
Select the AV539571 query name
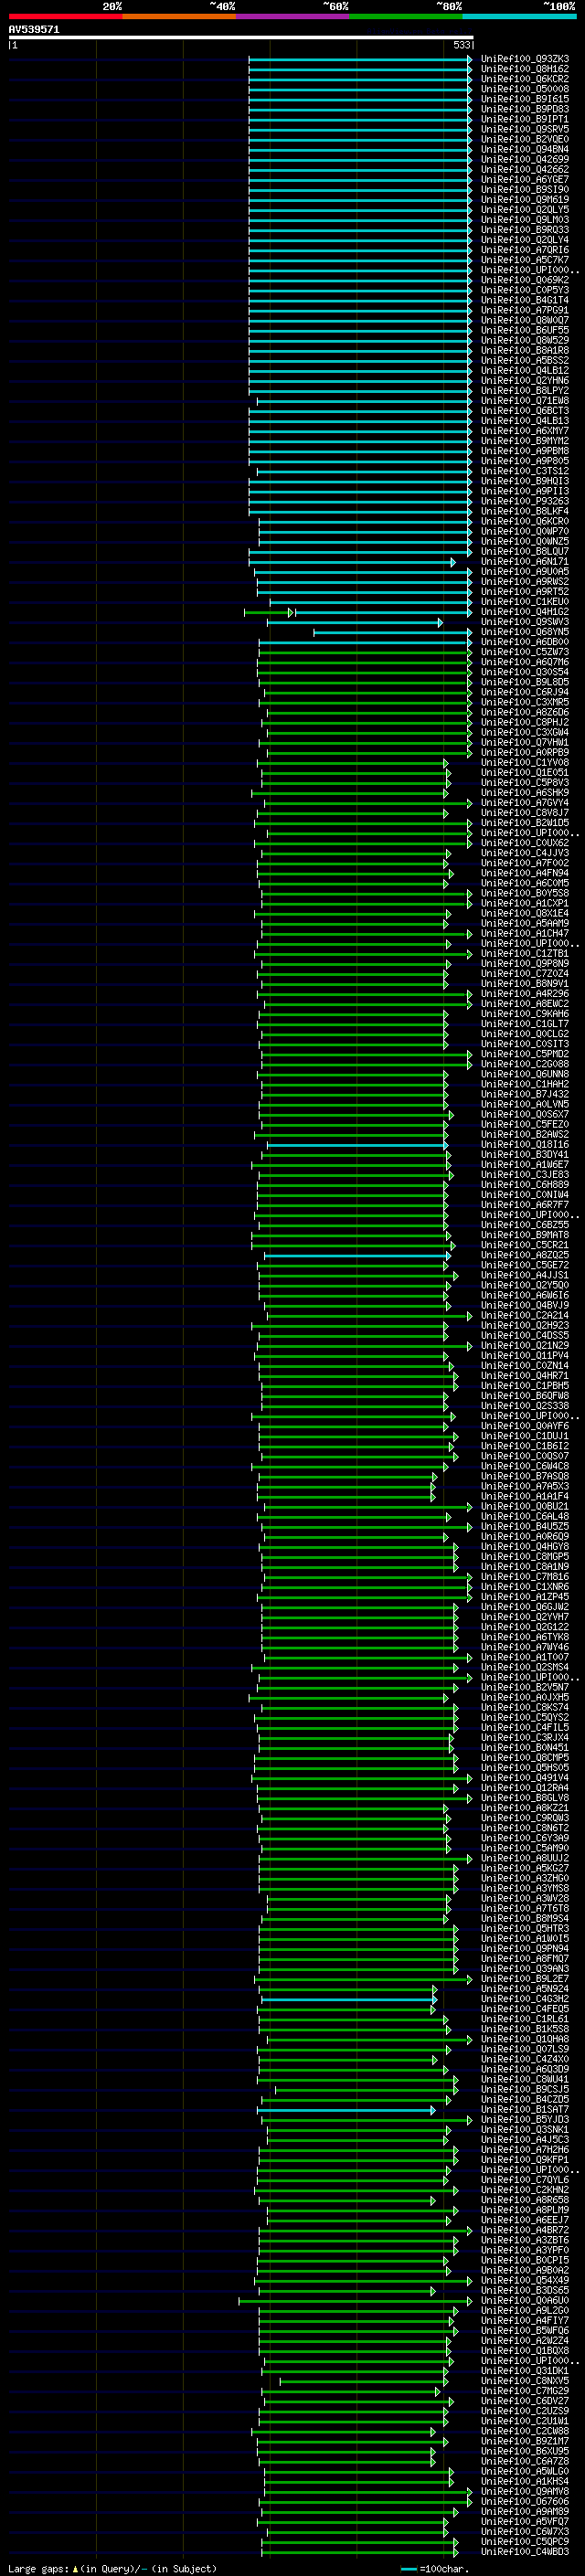[34, 29]
